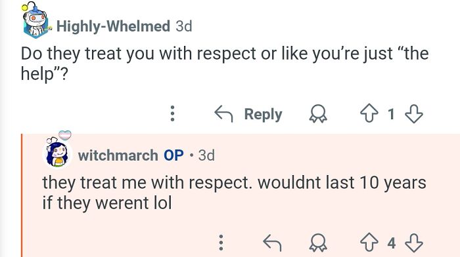
Task: Upvote Highly-Whelmed's comment
Action: [x=369, y=113]
